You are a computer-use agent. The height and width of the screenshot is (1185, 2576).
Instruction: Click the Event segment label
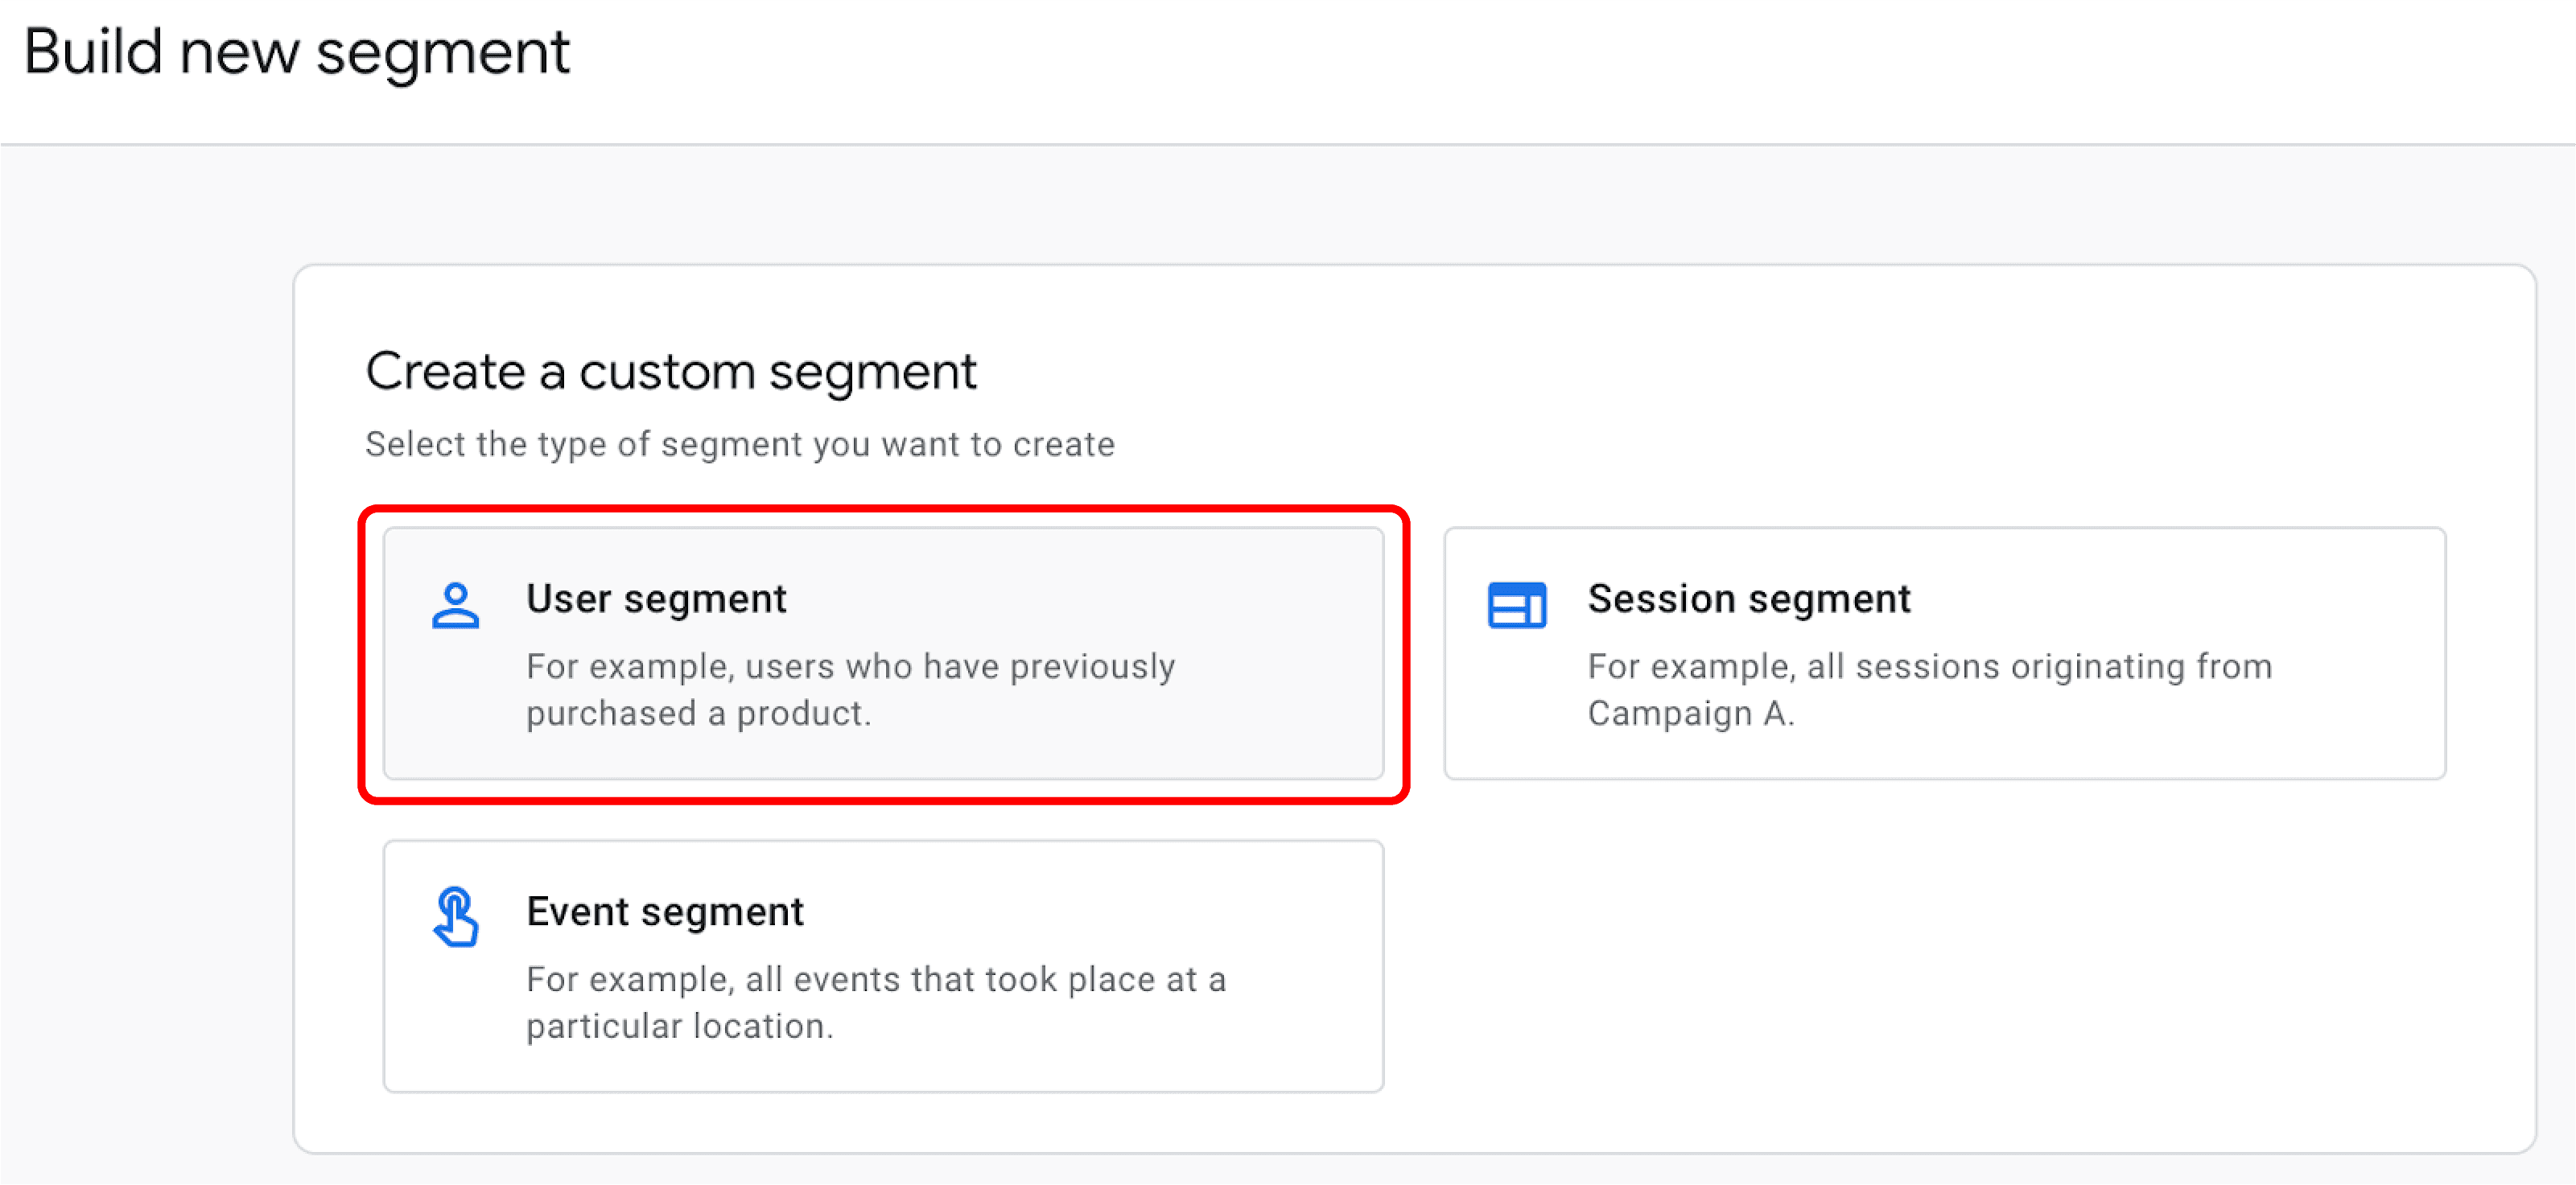click(665, 911)
